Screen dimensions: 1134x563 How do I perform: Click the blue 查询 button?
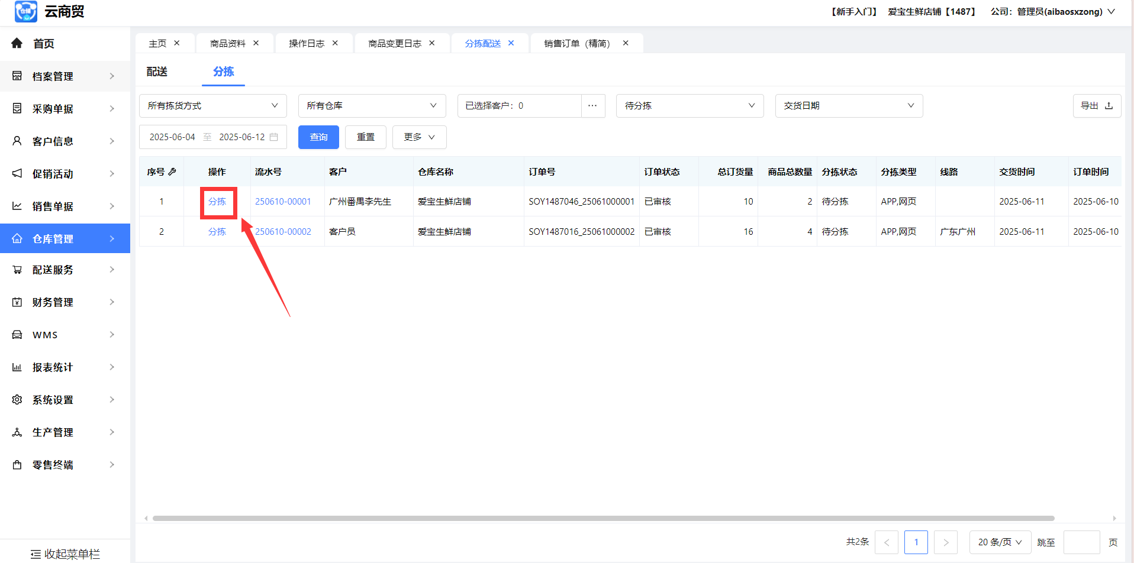click(318, 137)
